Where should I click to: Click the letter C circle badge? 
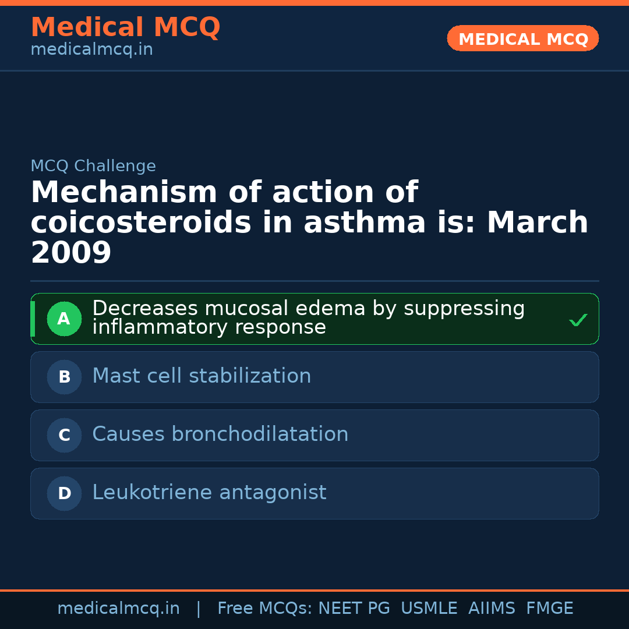64,435
